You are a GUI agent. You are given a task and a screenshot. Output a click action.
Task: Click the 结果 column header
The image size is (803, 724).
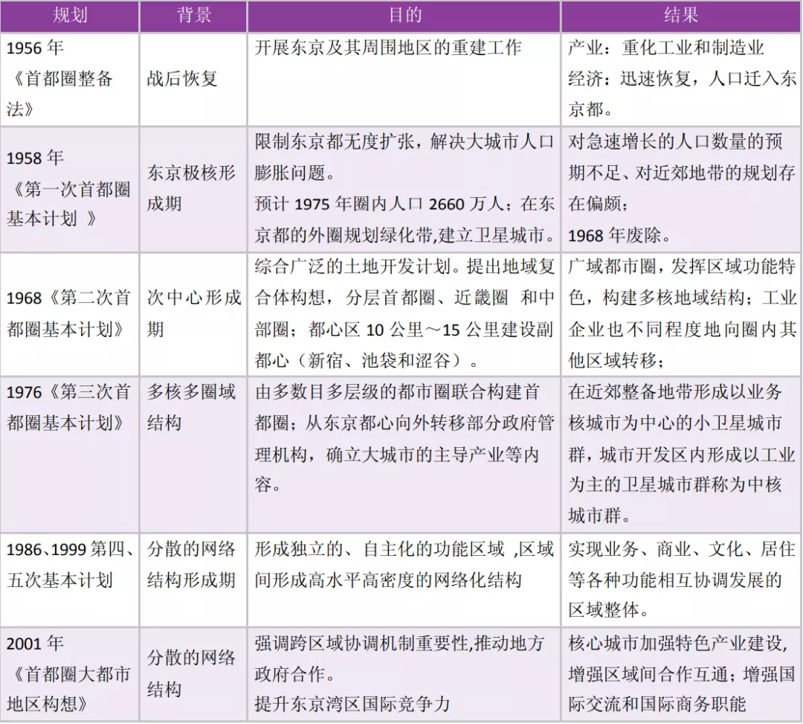click(681, 16)
